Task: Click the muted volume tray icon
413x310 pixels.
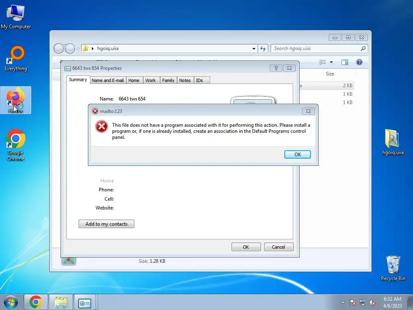Action: tap(372, 302)
